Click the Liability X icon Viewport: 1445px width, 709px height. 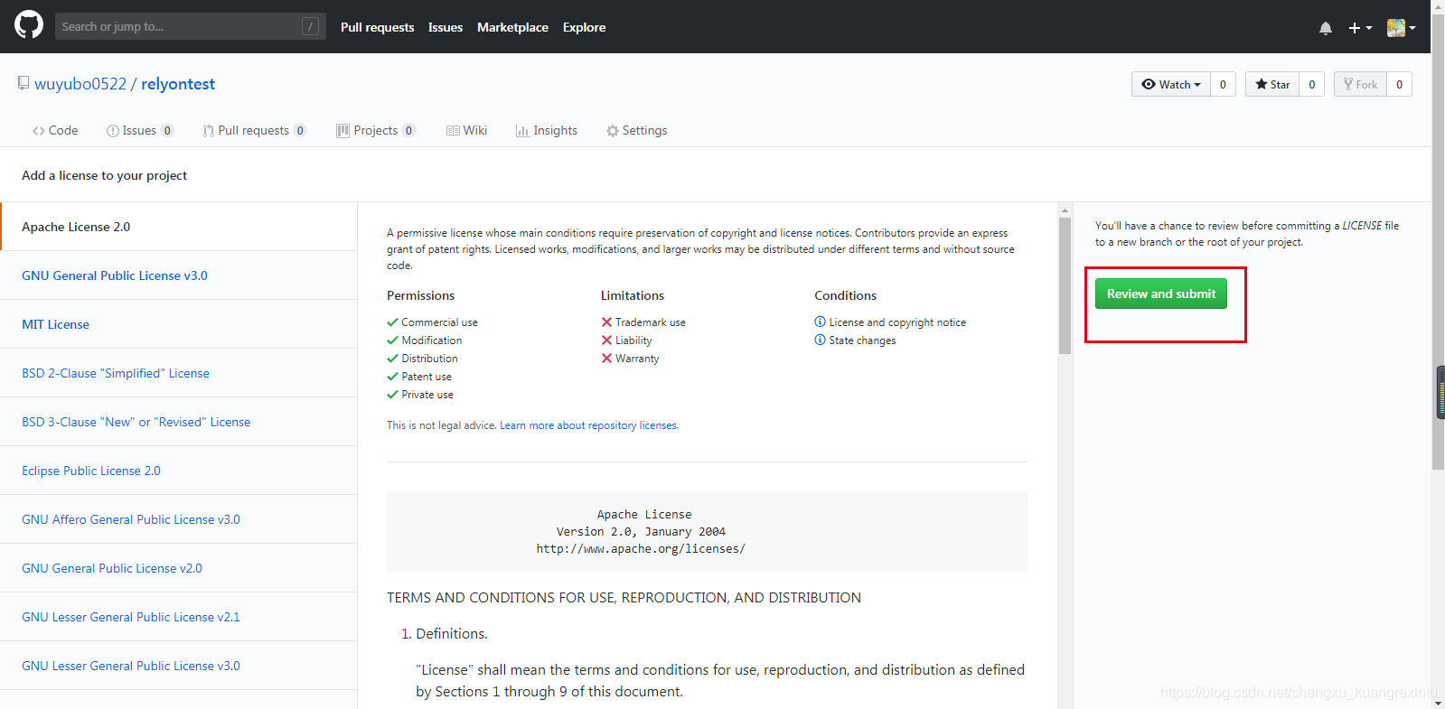click(606, 340)
